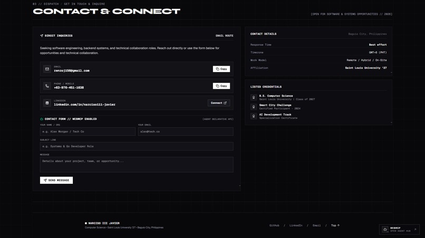
Task: Click the Smart City Challenge credential
Action: tap(275, 105)
